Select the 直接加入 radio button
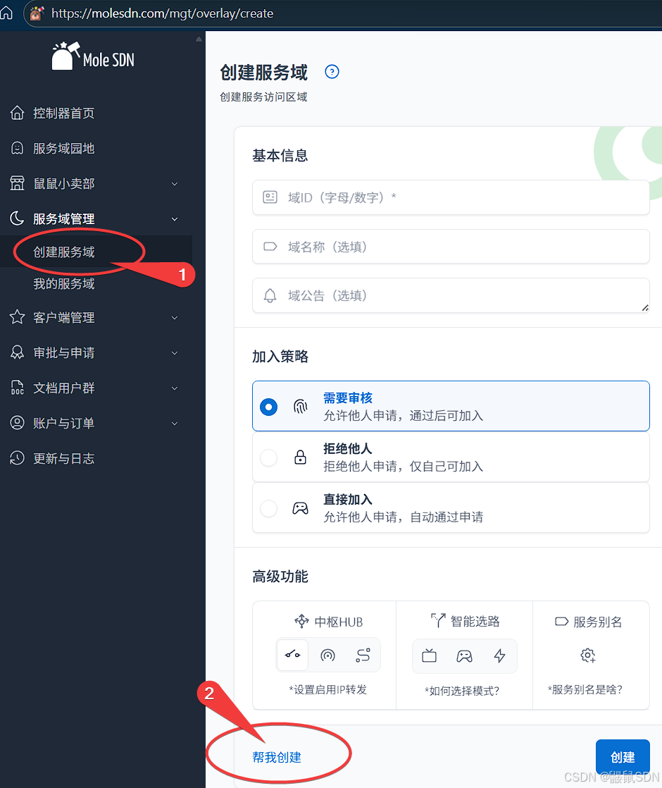 269,508
